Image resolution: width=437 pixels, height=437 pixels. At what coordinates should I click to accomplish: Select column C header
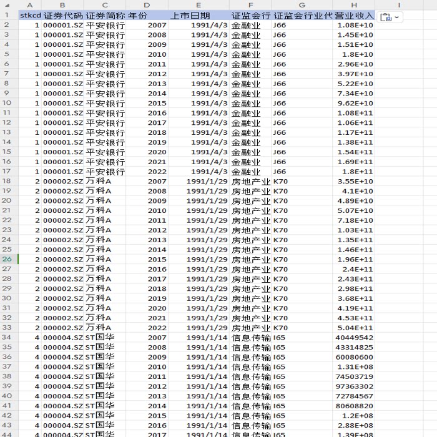(105, 5)
